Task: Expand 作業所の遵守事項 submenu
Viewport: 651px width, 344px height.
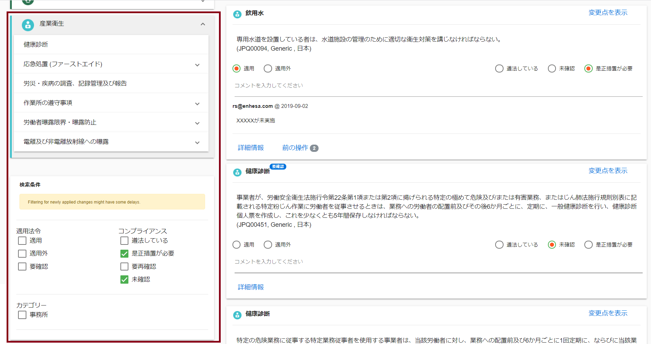Action: click(x=197, y=104)
